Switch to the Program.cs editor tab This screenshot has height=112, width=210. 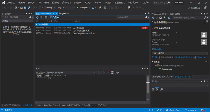tap(64, 14)
